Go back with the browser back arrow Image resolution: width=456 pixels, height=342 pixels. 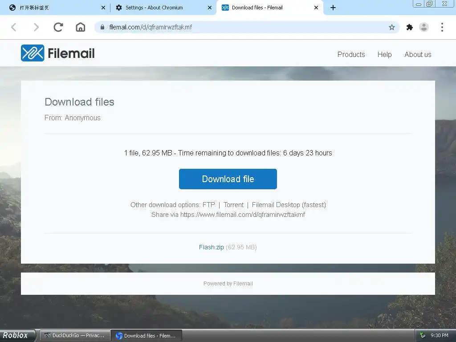[x=13, y=27]
